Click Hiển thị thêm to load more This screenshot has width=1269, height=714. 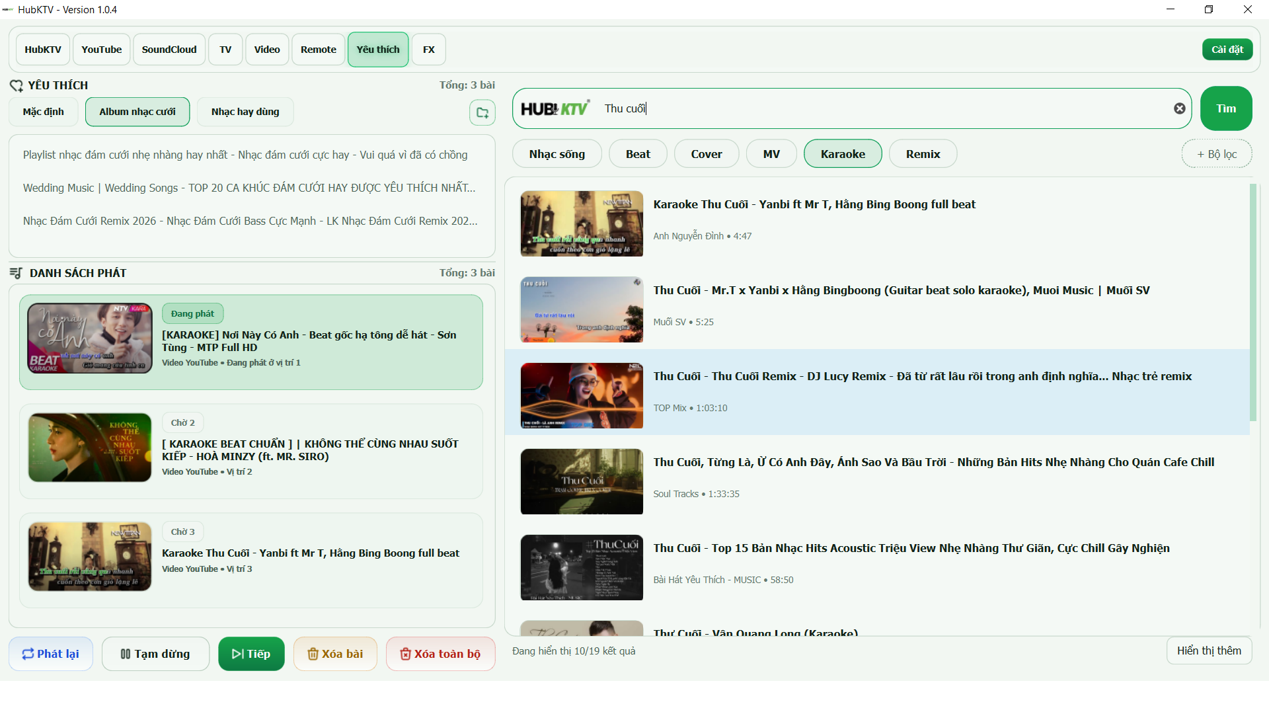tap(1209, 651)
